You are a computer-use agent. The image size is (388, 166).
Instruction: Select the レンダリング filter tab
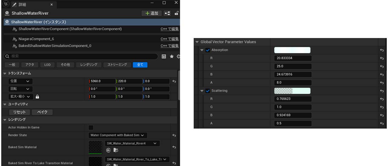89,65
